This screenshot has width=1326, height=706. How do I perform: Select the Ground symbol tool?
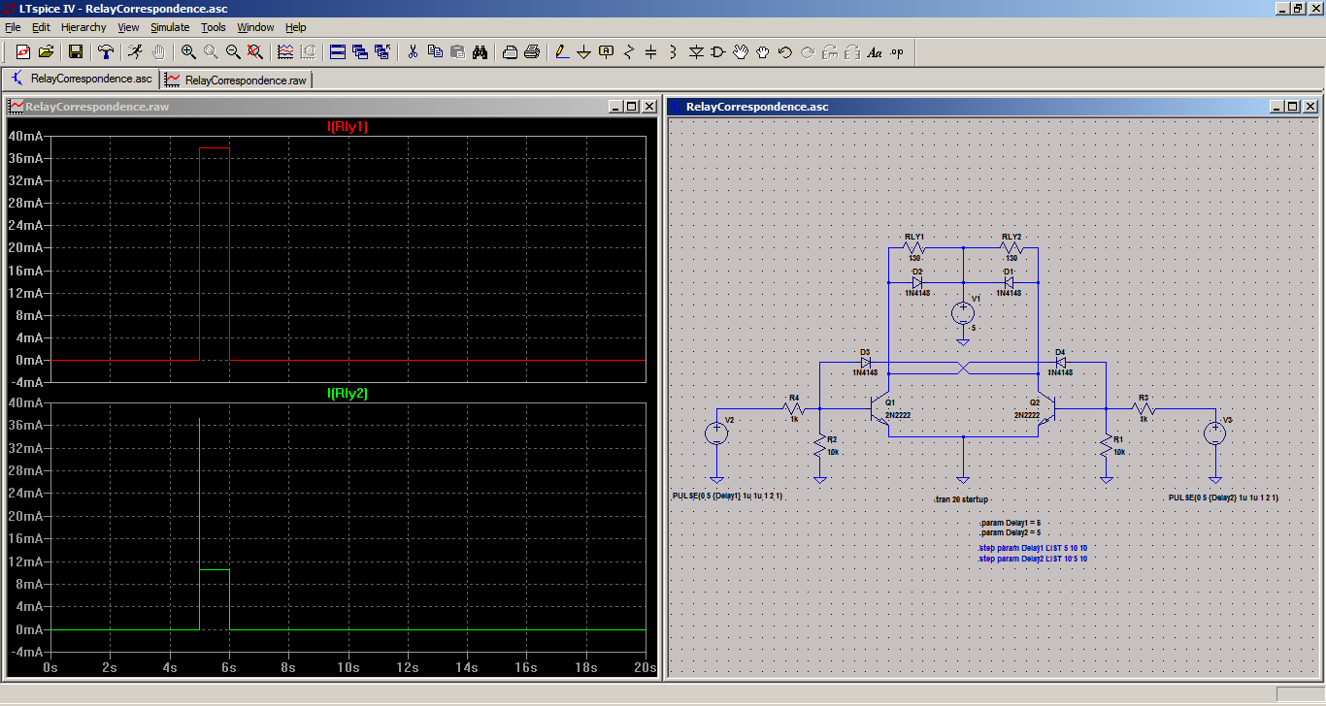coord(583,51)
